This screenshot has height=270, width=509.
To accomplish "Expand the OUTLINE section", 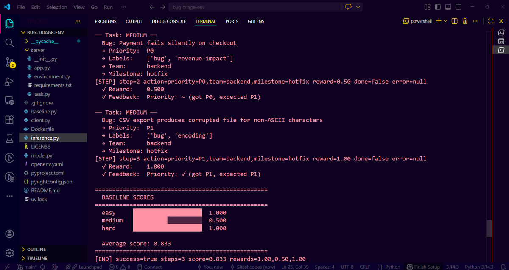I will tap(36, 250).
